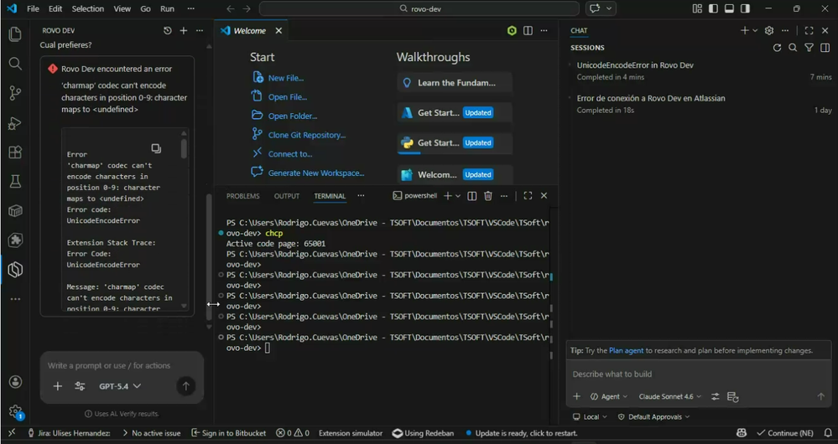Click Clone Git Repository... link
This screenshot has width=838, height=444.
(x=307, y=135)
